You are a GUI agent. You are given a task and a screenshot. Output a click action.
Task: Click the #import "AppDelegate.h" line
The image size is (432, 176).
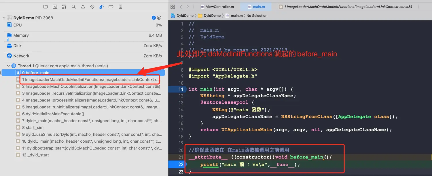click(223, 76)
